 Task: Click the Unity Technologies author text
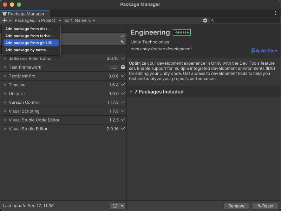150,42
